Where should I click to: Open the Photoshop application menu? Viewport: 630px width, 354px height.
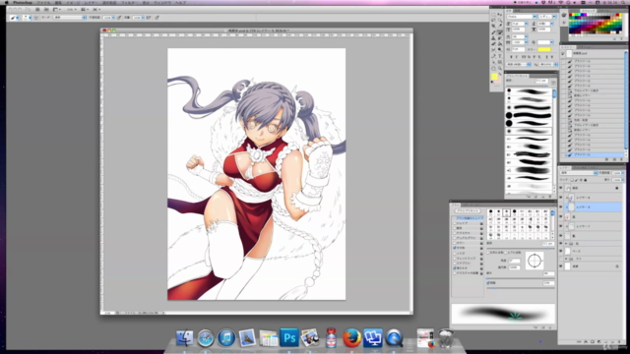pos(23,2)
